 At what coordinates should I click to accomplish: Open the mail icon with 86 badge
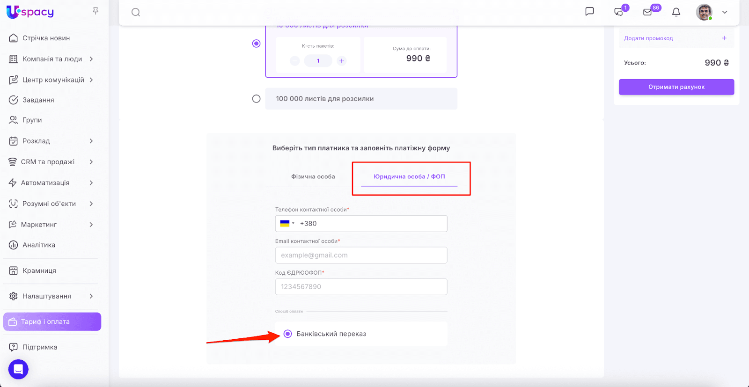(x=647, y=12)
